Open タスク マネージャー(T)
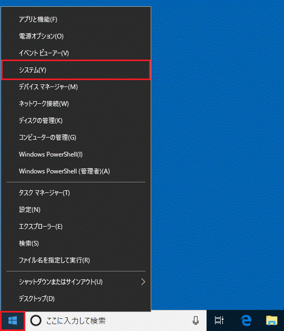 76,193
